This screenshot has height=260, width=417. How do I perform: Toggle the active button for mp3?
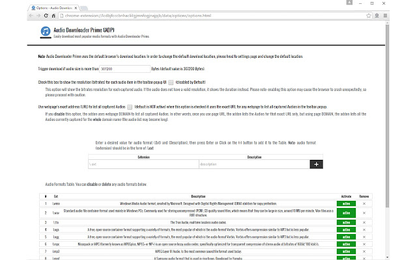[346, 252]
